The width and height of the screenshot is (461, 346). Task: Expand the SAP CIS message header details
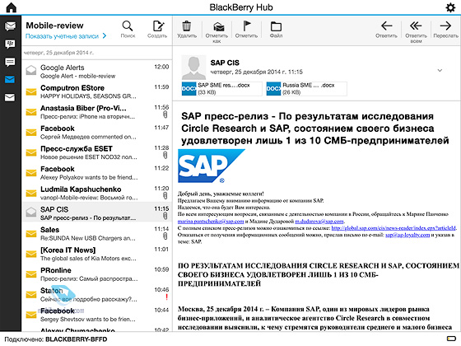(440, 70)
